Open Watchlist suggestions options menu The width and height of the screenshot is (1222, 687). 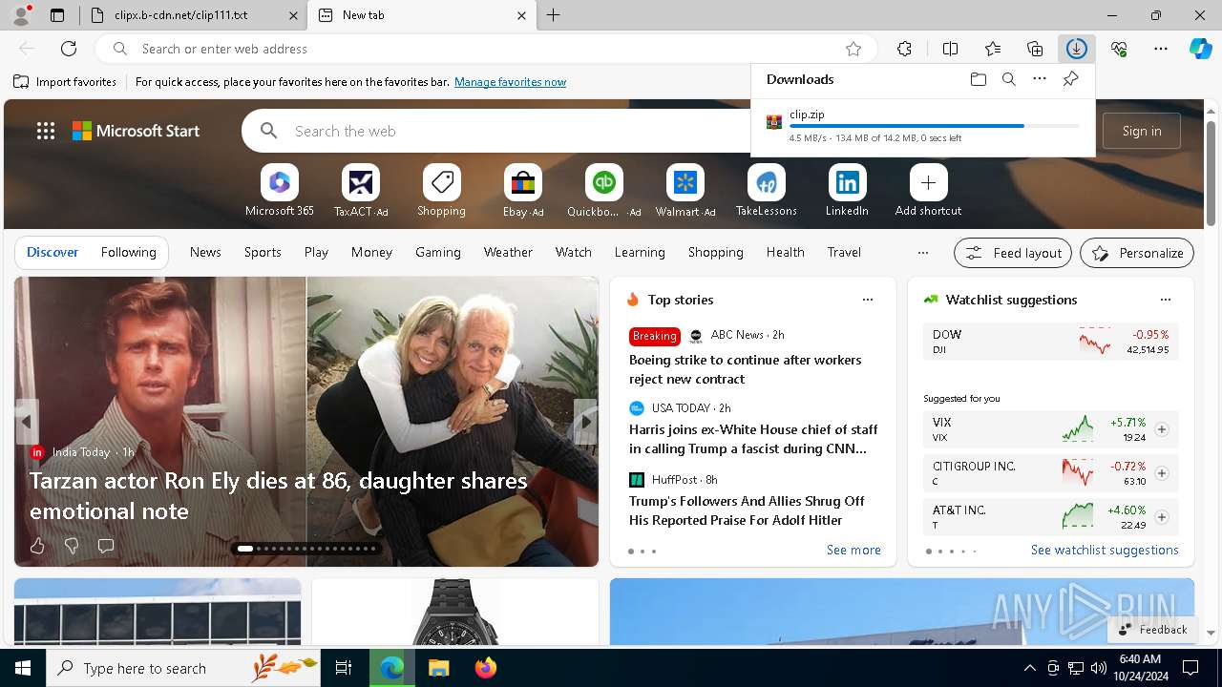tap(1166, 300)
